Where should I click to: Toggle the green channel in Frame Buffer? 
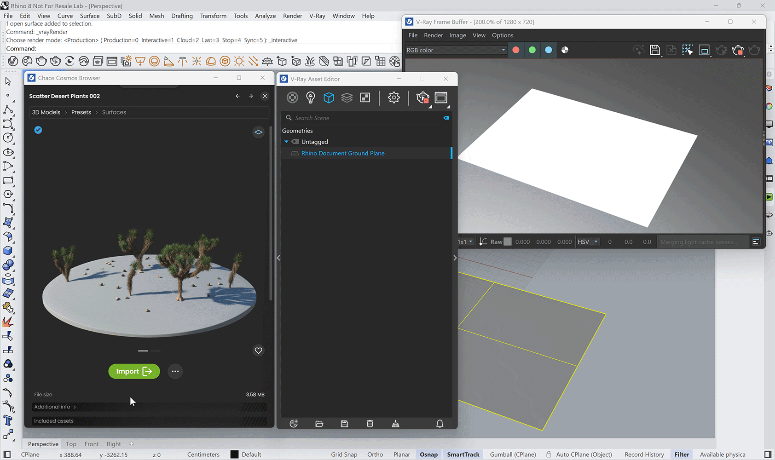pyautogui.click(x=532, y=50)
